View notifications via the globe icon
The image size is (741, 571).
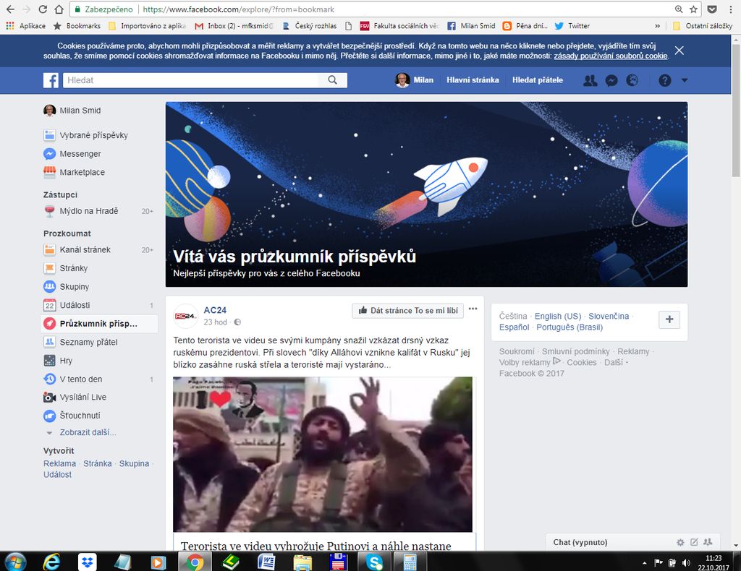[x=634, y=80]
